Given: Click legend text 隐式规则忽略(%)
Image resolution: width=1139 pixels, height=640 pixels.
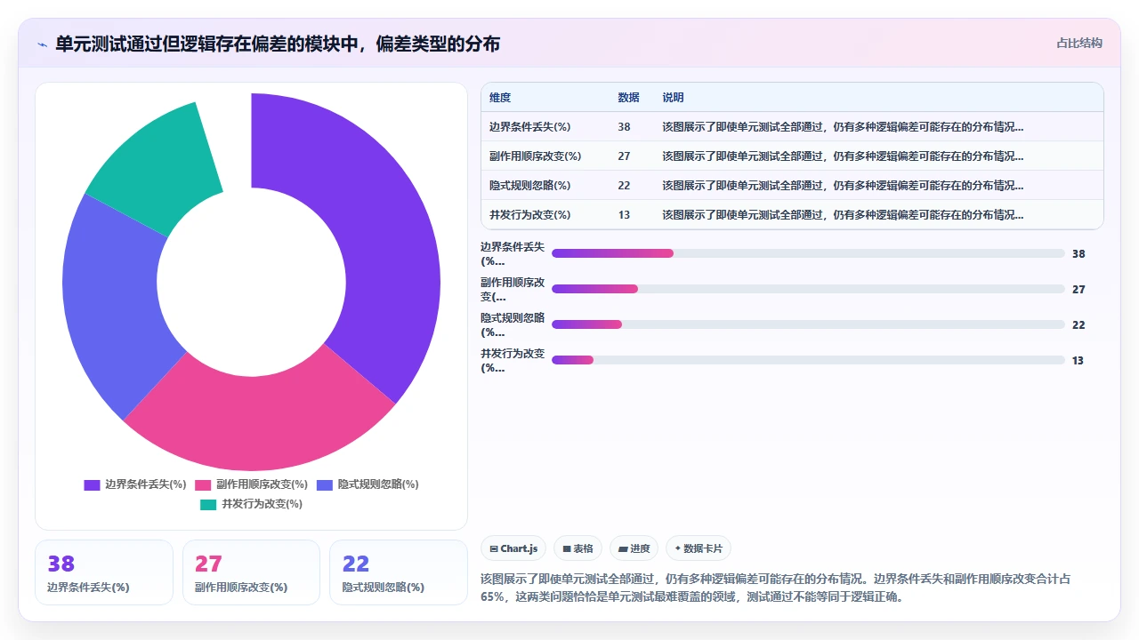Looking at the screenshot, I should pos(378,484).
